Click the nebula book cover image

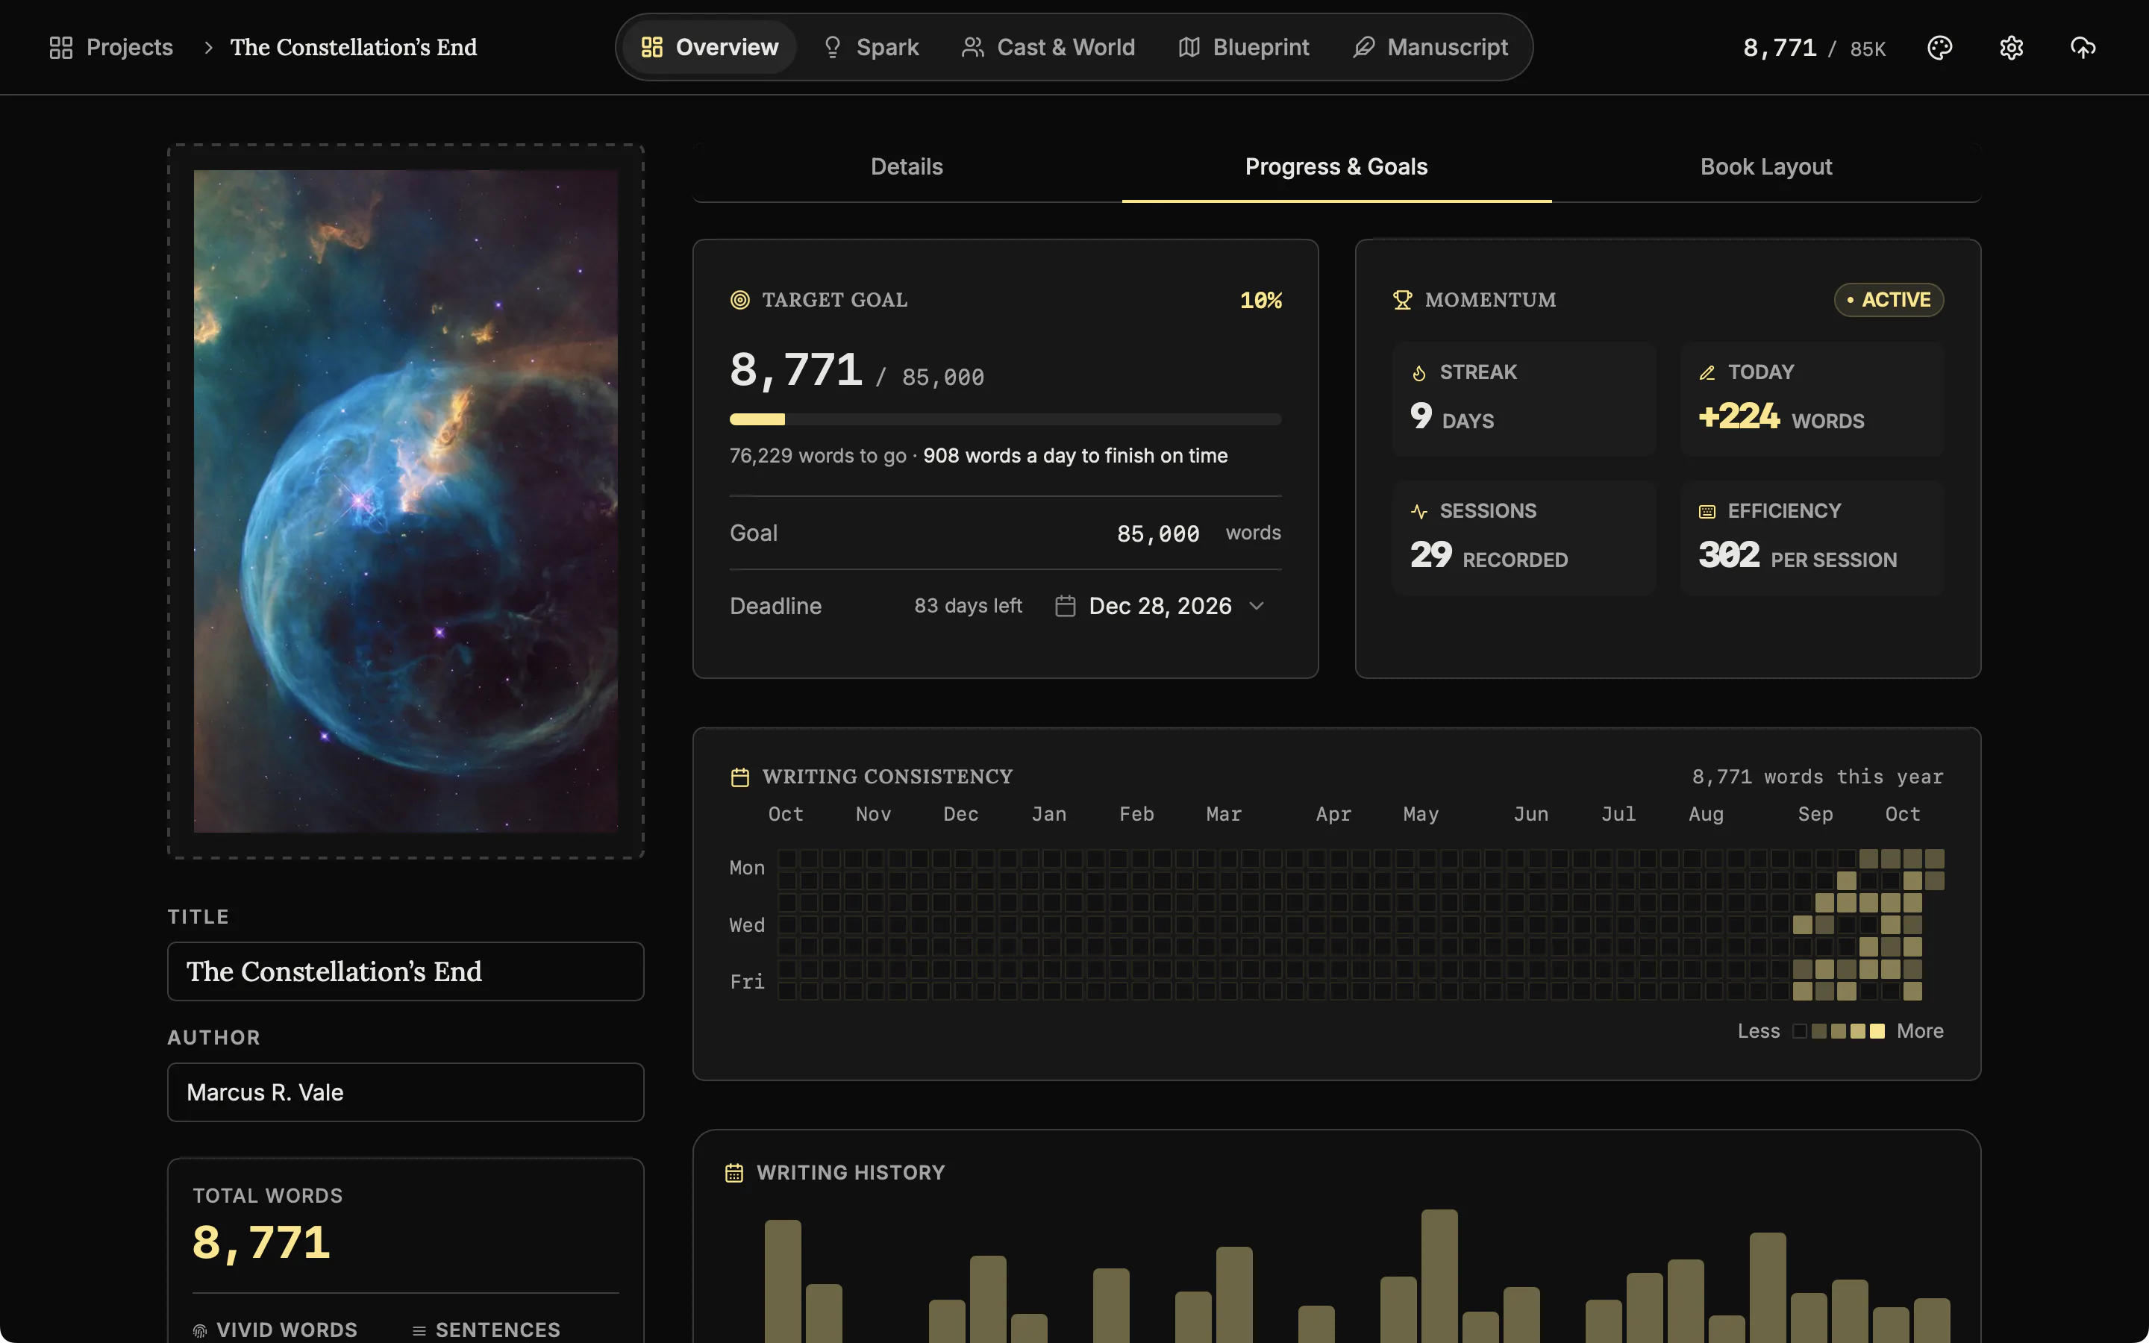[x=406, y=501]
